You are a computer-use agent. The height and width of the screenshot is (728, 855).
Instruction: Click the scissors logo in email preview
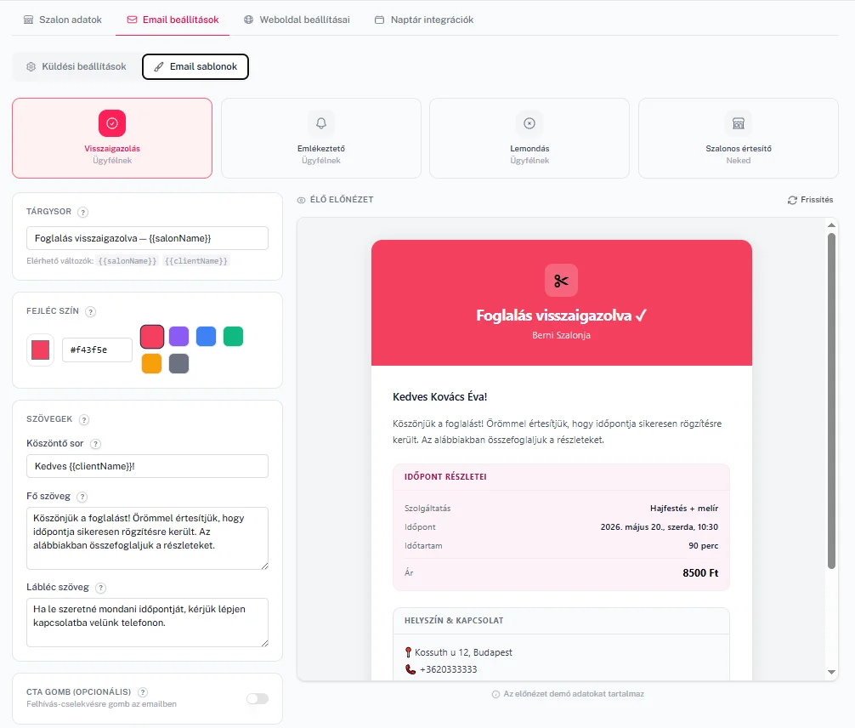(x=561, y=281)
